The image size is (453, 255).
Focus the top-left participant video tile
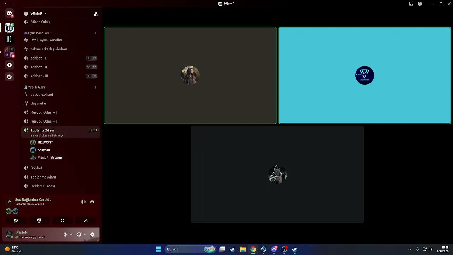click(x=190, y=75)
